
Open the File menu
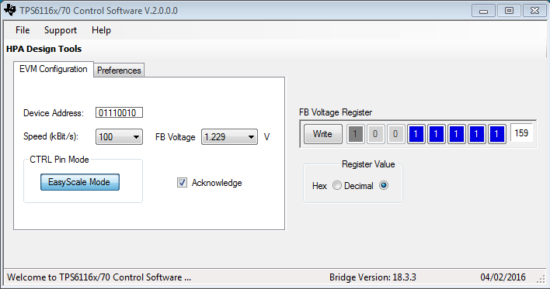point(23,30)
